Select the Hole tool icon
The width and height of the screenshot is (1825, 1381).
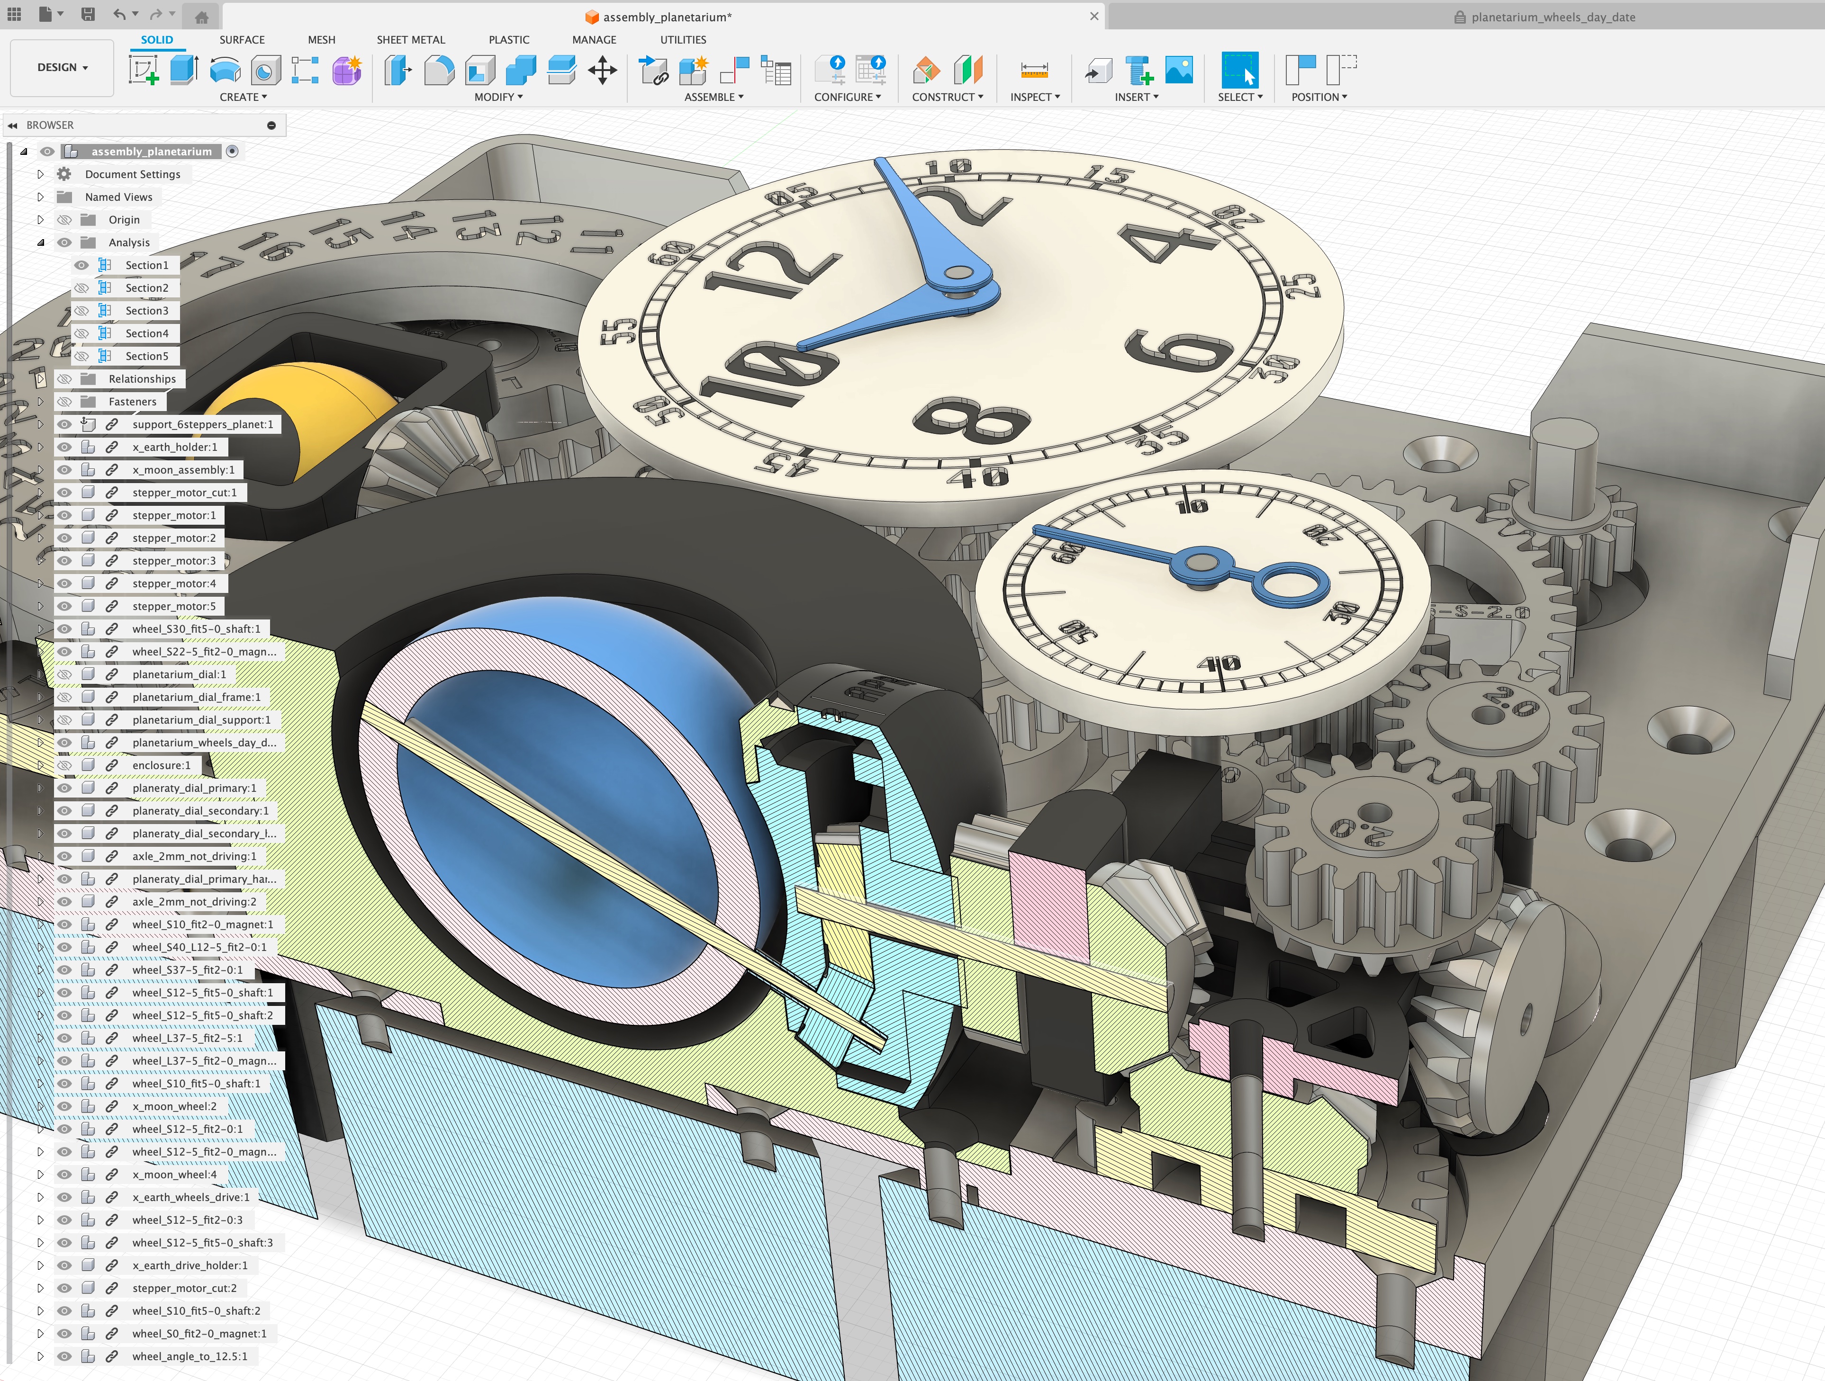[265, 71]
